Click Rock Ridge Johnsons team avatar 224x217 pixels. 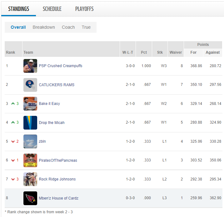tap(30, 179)
